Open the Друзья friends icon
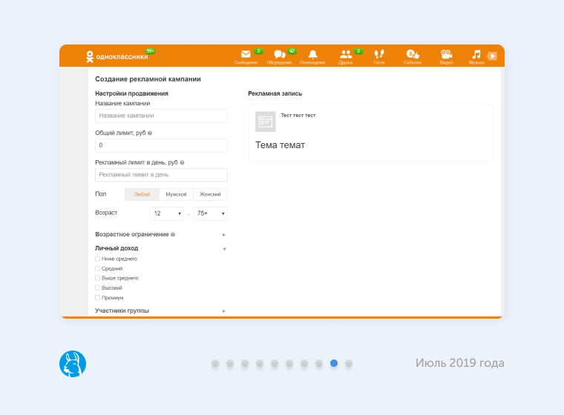Image resolution: width=564 pixels, height=415 pixels. coord(346,55)
